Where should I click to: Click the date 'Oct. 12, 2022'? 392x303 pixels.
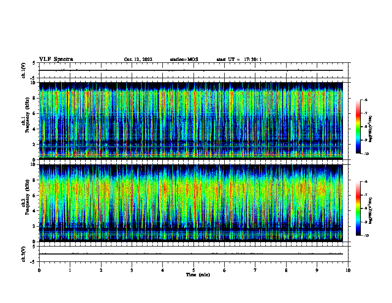138,59
